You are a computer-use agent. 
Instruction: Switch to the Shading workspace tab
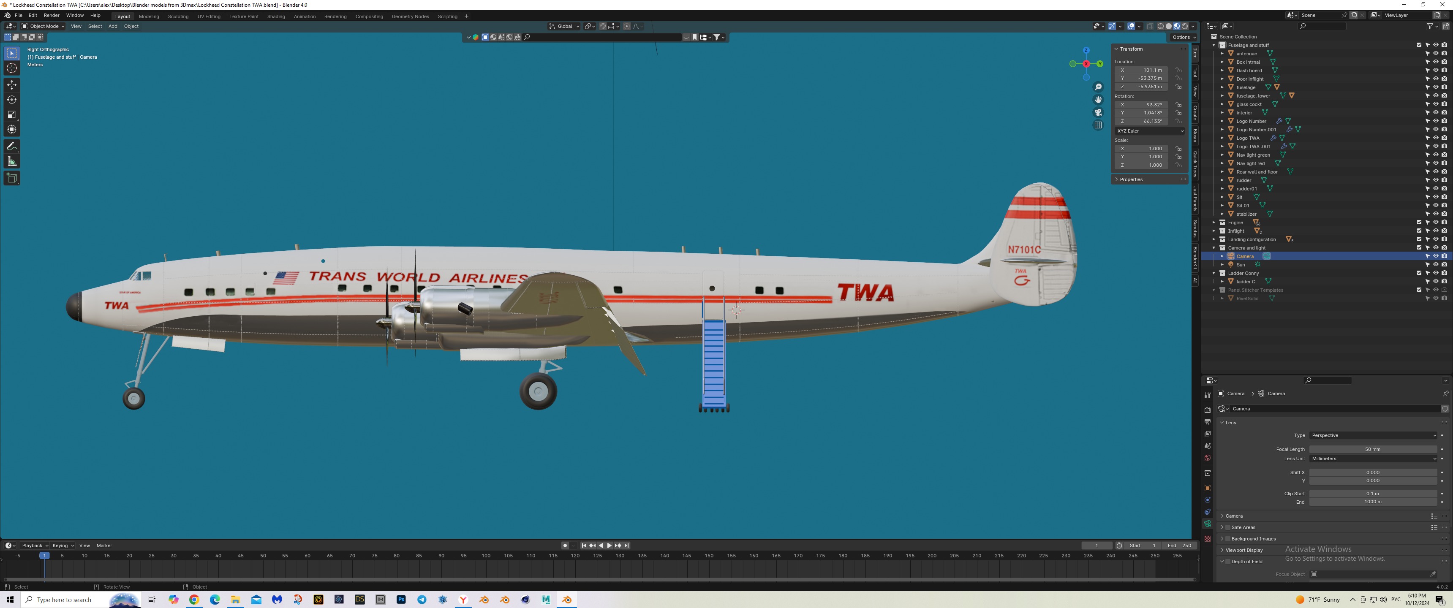point(276,16)
